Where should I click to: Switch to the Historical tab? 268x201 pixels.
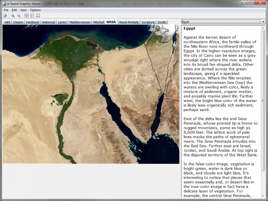(x=48, y=22)
